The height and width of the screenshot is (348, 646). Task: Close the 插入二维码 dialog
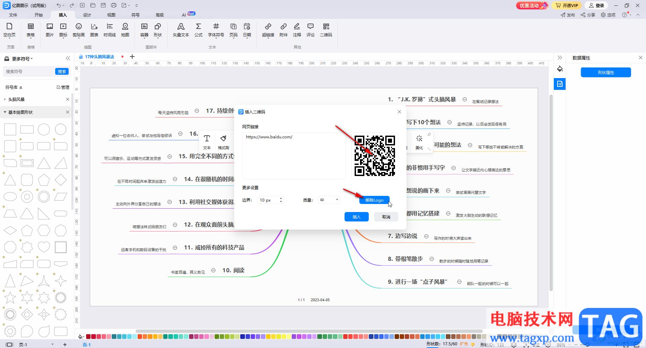pyautogui.click(x=399, y=112)
